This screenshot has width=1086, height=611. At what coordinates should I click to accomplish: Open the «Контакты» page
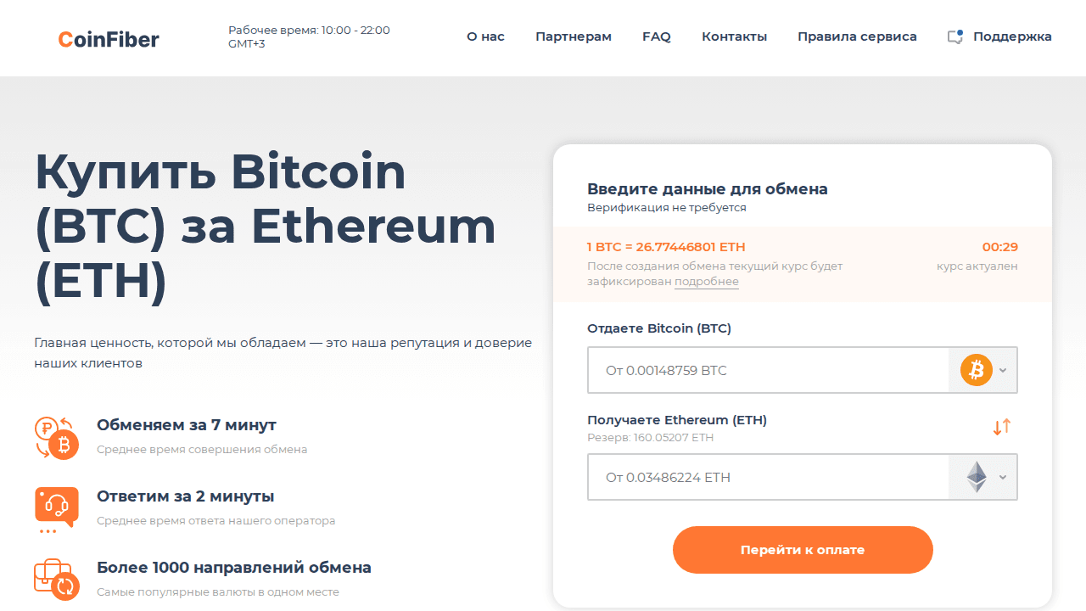pyautogui.click(x=734, y=36)
